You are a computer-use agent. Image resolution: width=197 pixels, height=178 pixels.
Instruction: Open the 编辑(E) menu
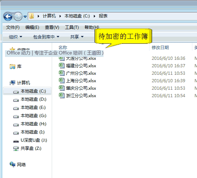tap(32, 27)
